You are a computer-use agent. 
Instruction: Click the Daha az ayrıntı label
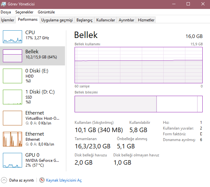tap(21, 180)
